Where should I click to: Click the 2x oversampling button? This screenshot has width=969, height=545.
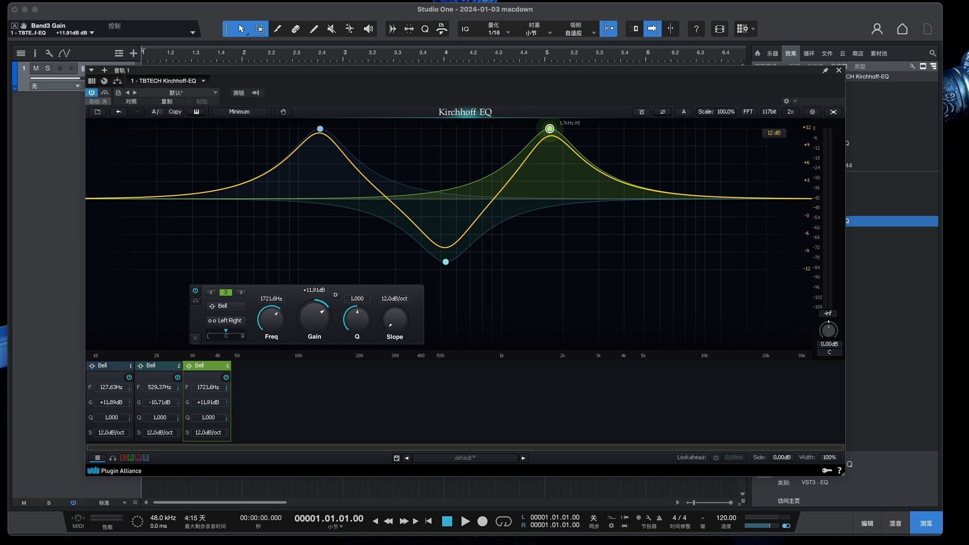pyautogui.click(x=790, y=112)
